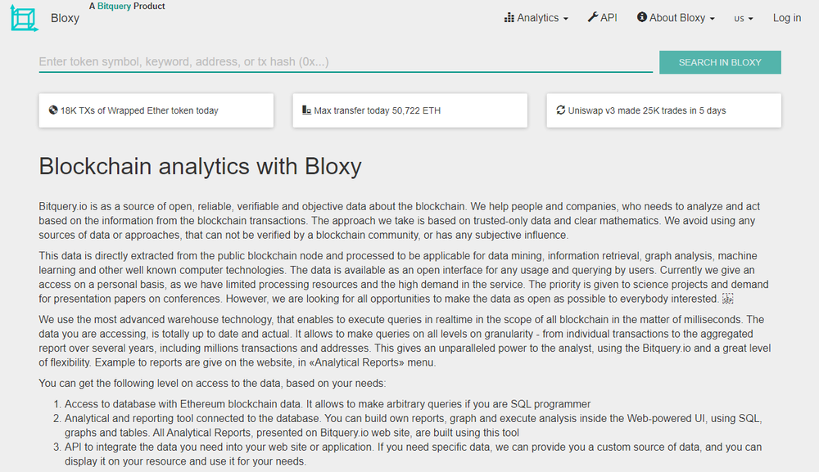
Task: Click the icon on Max transfer card
Action: click(x=307, y=110)
